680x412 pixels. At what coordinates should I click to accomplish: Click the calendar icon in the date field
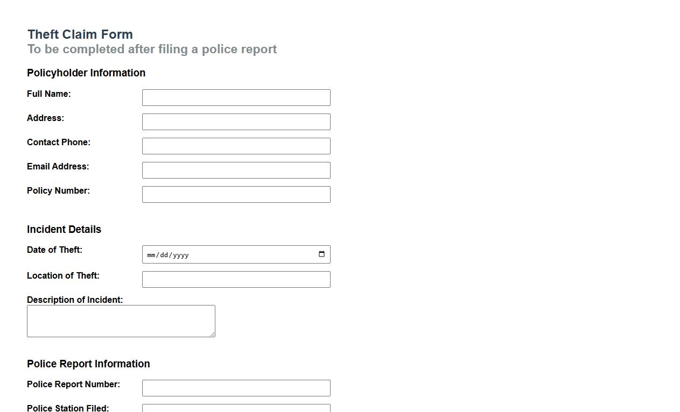point(322,254)
